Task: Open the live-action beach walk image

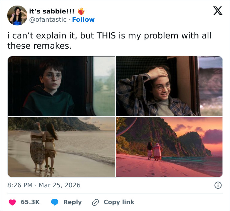Action: pyautogui.click(x=61, y=147)
